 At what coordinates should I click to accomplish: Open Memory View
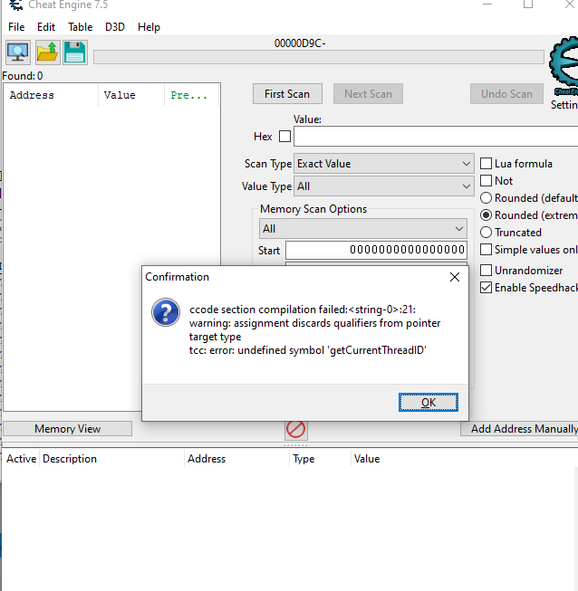point(68,429)
